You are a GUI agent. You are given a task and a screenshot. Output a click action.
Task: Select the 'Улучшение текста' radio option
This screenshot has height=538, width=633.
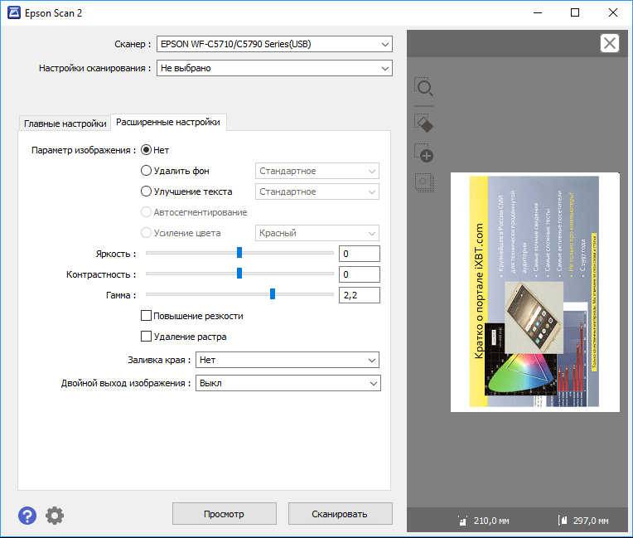(x=147, y=191)
